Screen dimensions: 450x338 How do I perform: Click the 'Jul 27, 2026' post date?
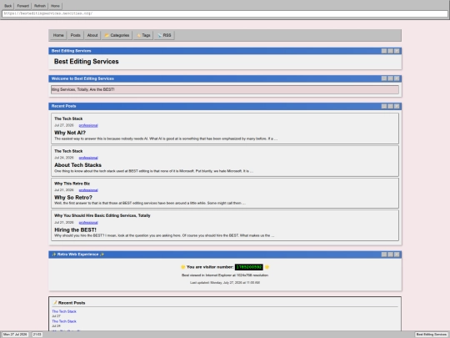pyautogui.click(x=64, y=125)
